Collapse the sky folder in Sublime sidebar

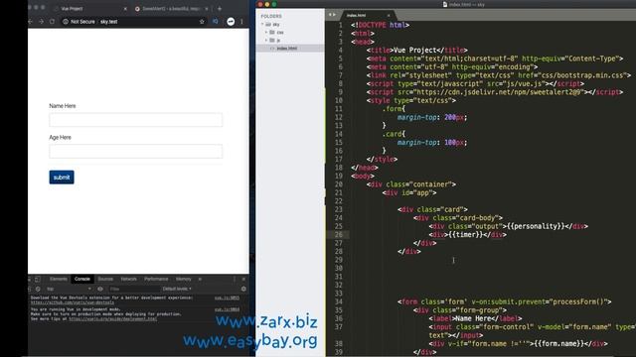[x=262, y=24]
